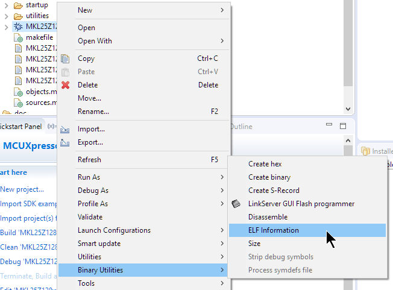
Task: Expand the selected MKL25Z12 binary node
Action: pos(7,27)
